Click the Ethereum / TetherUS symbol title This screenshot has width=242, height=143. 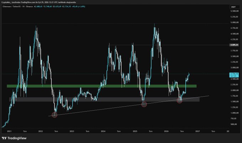pyautogui.click(x=12, y=6)
